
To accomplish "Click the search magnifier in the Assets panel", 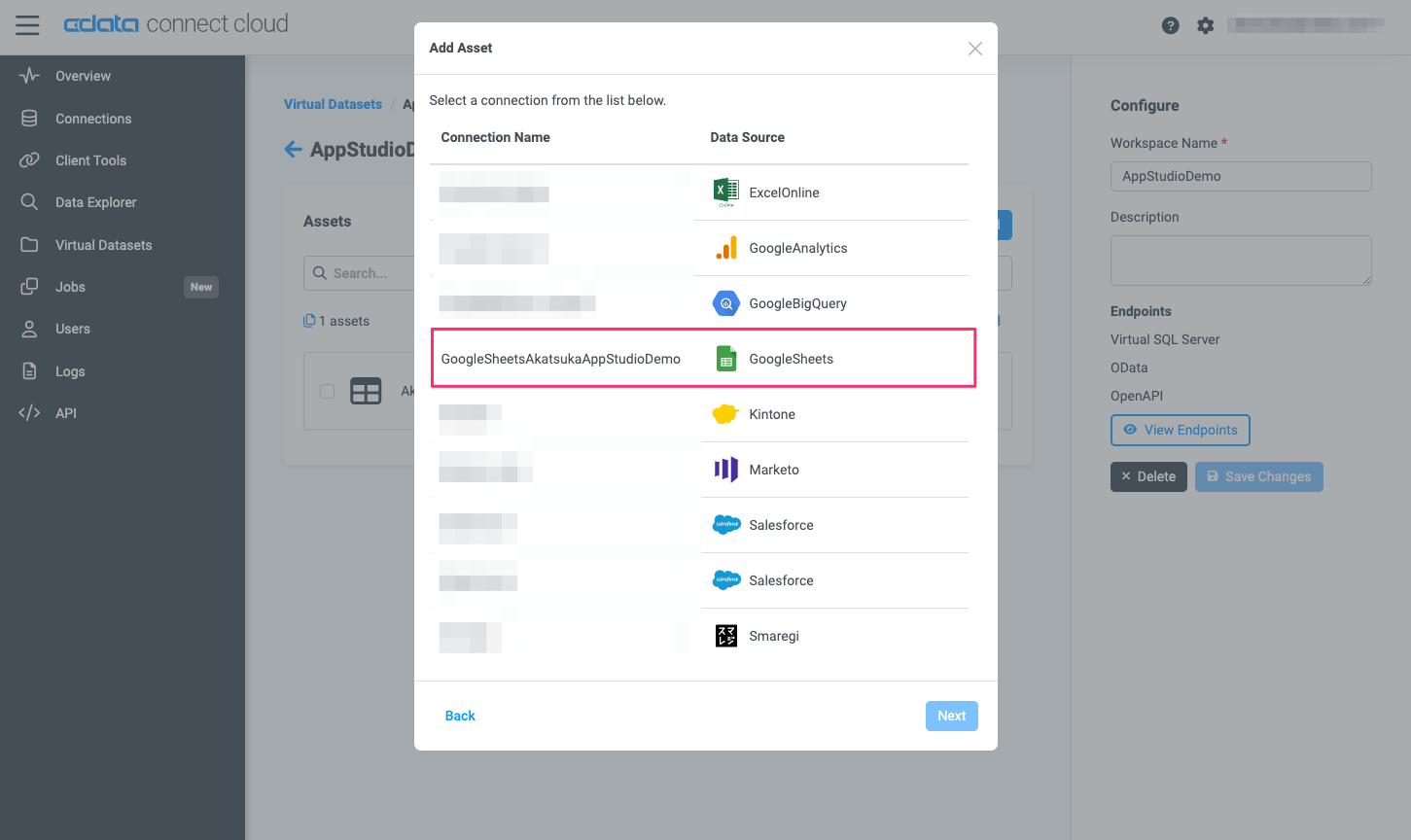I will pyautogui.click(x=321, y=272).
